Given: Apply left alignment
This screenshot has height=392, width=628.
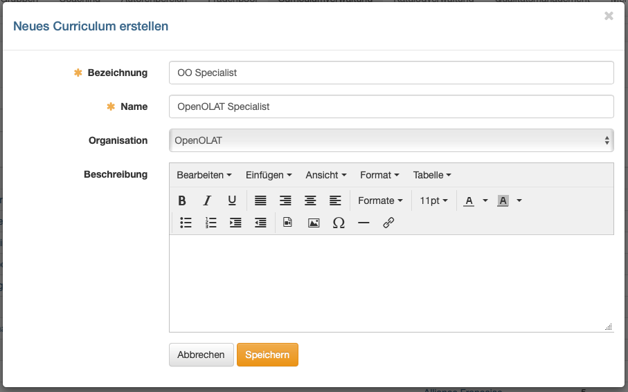Looking at the screenshot, I should (335, 200).
